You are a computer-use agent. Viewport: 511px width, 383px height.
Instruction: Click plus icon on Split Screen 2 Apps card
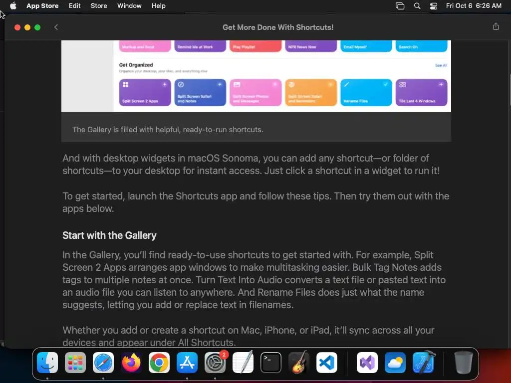(164, 85)
